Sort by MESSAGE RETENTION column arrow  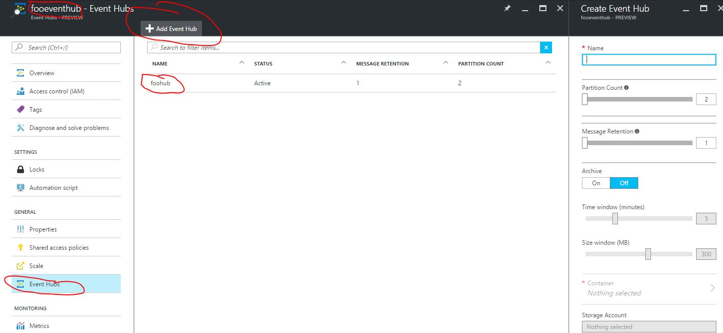(445, 63)
